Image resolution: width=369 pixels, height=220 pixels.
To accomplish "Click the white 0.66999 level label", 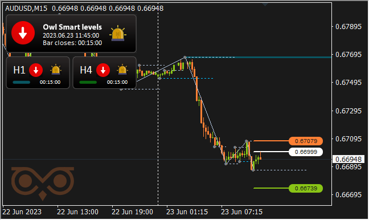I will tap(306, 152).
